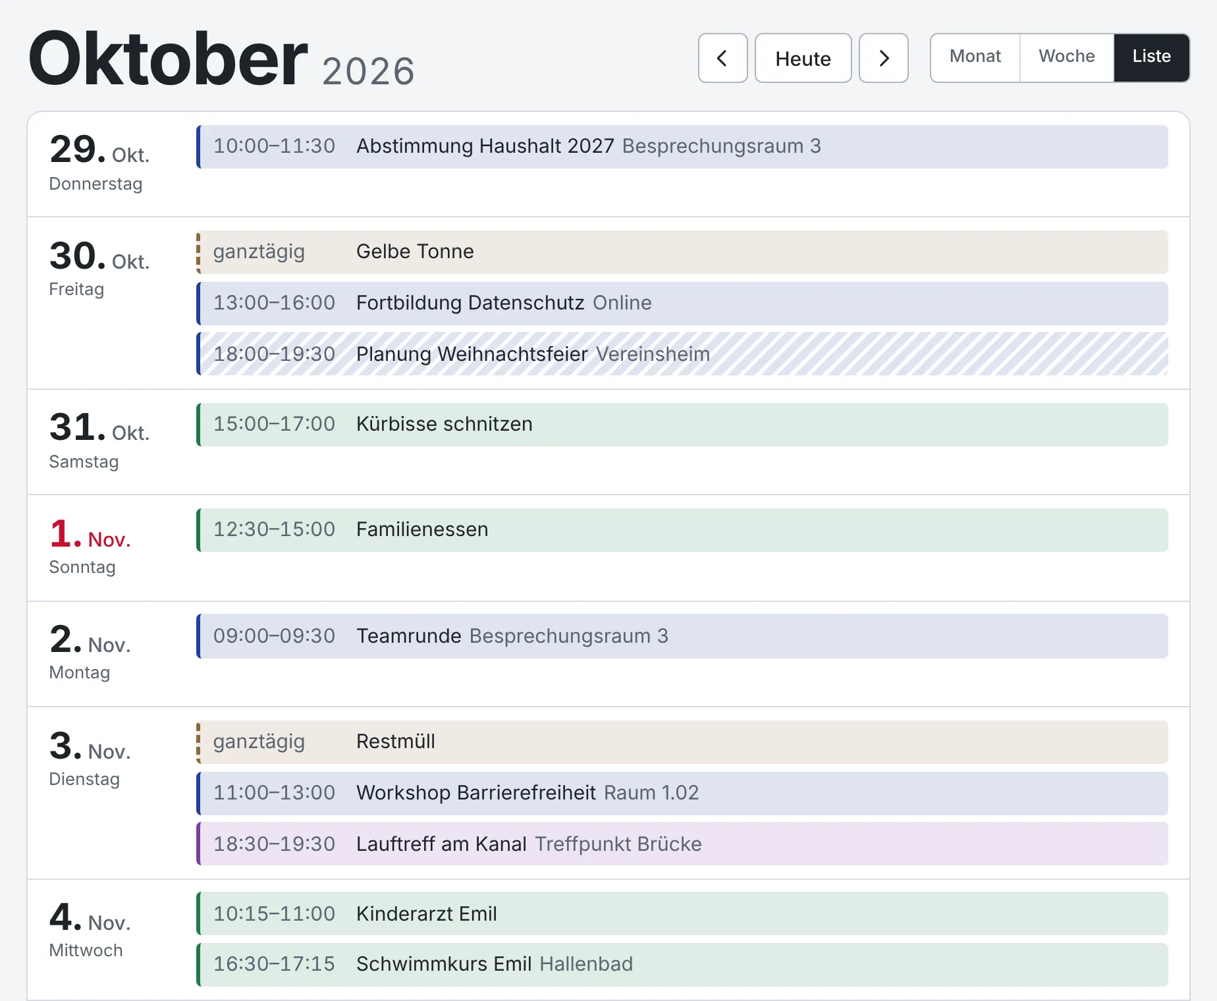
Task: Open Teamrunde event
Action: pos(682,636)
